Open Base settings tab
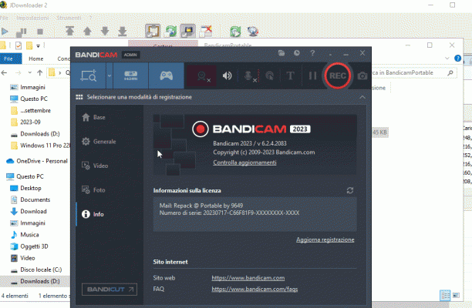The width and height of the screenshot is (472, 308). coord(93,117)
